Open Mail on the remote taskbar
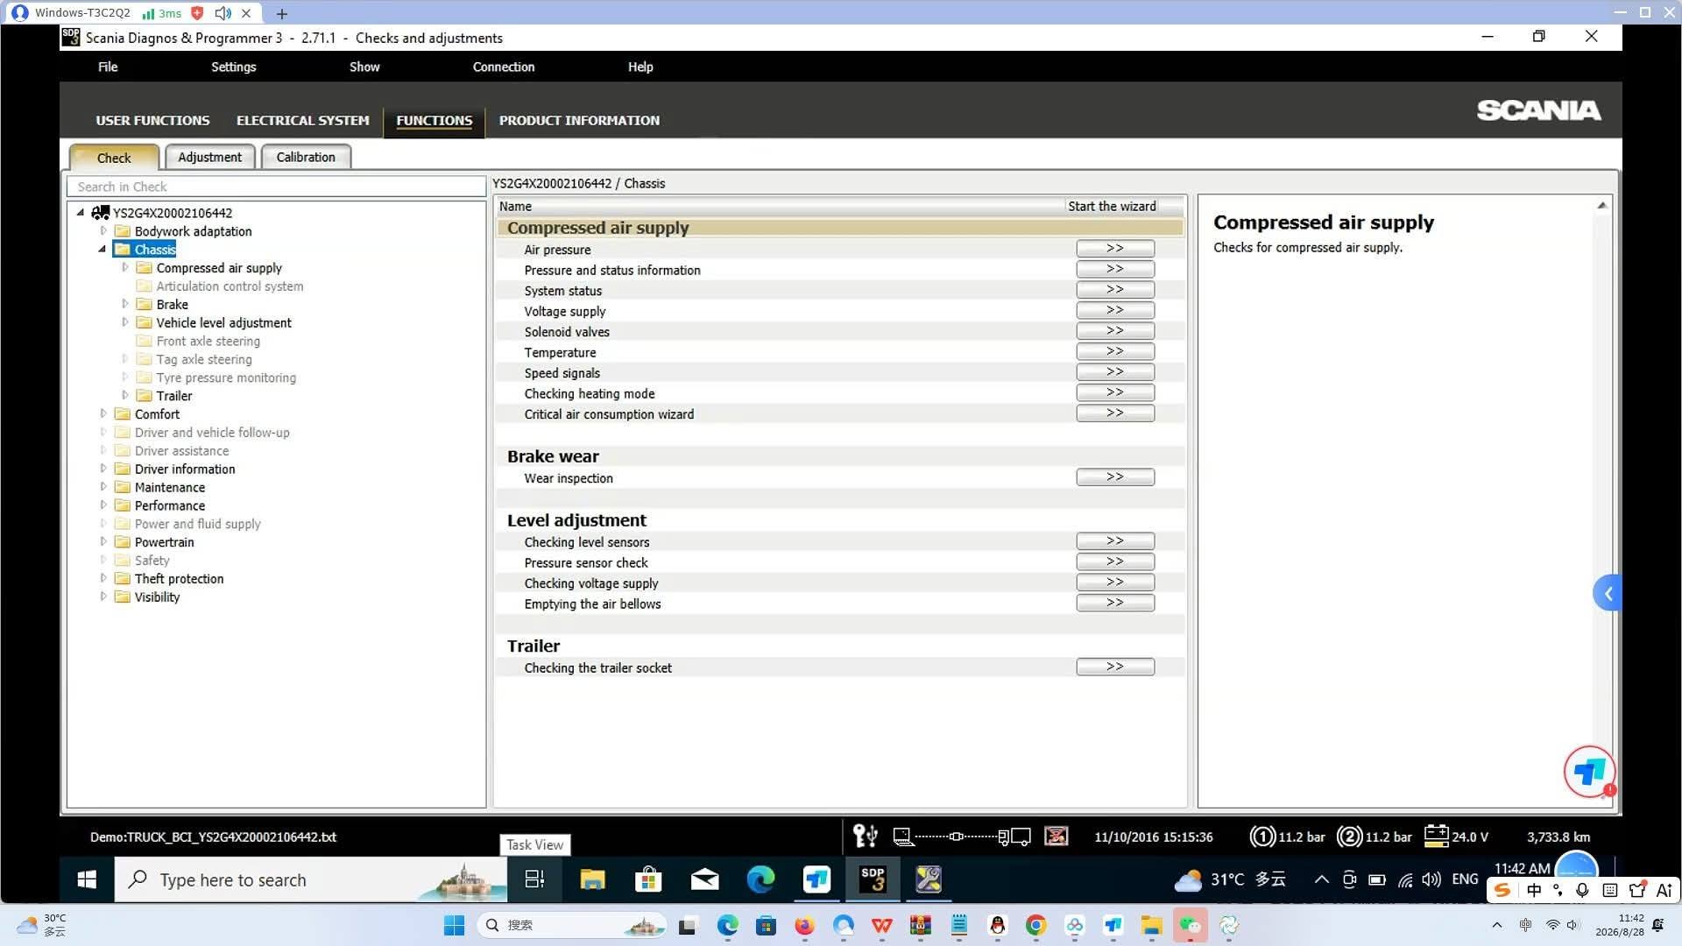Image resolution: width=1682 pixels, height=946 pixels. click(x=704, y=879)
